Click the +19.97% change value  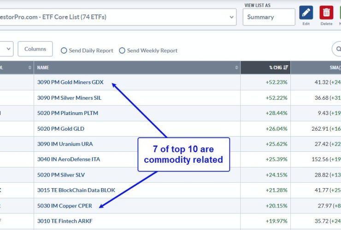[276, 221]
